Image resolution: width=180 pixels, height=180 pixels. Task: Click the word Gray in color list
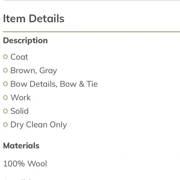click(48, 71)
